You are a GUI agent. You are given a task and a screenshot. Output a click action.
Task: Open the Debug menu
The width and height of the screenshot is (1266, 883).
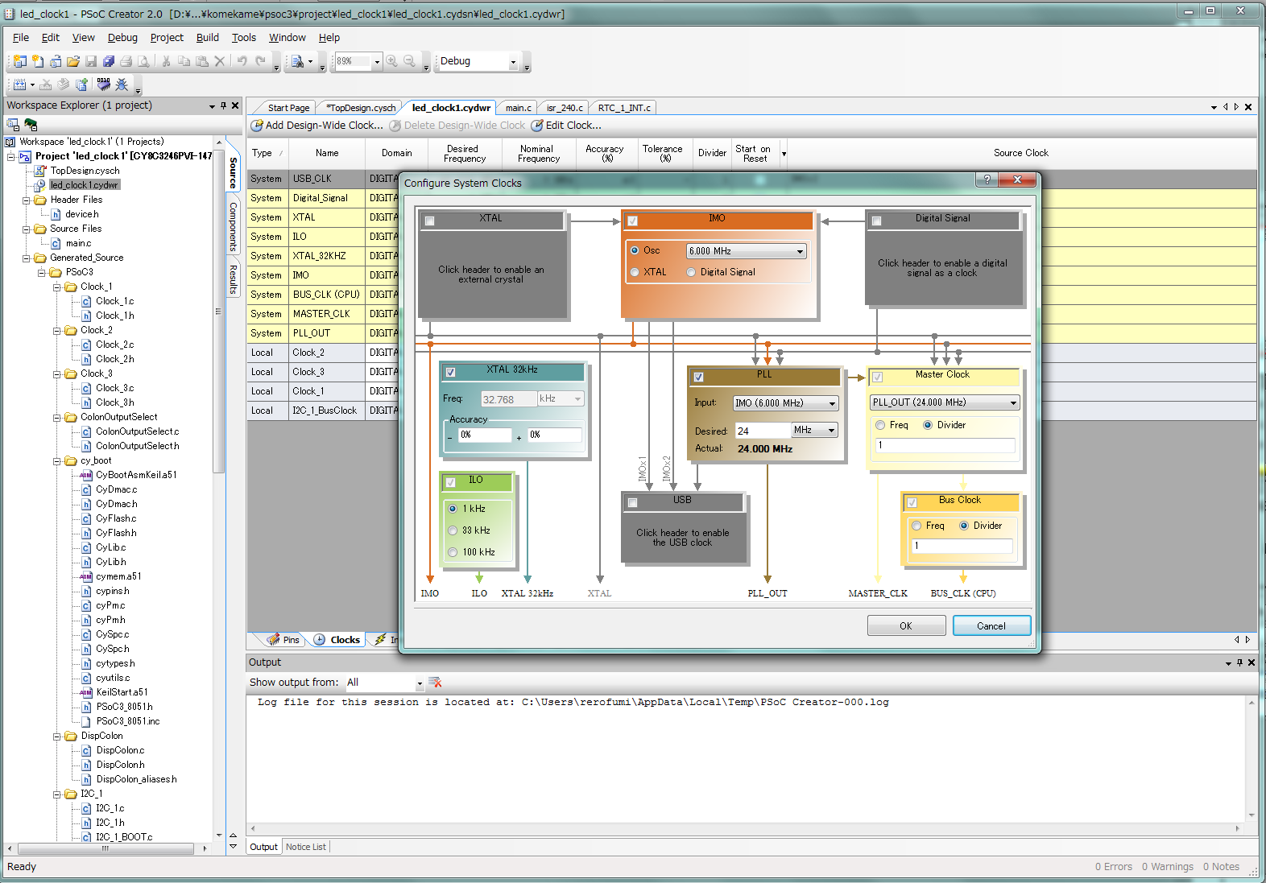[122, 38]
